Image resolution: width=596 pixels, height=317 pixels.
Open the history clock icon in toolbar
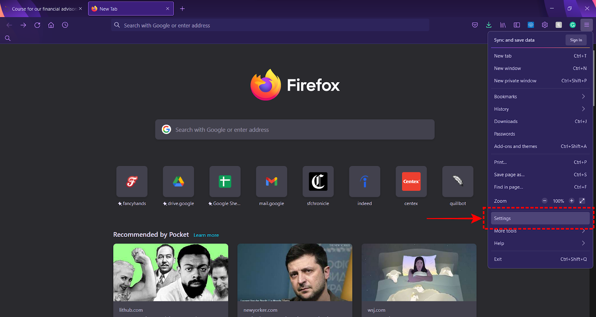65,25
